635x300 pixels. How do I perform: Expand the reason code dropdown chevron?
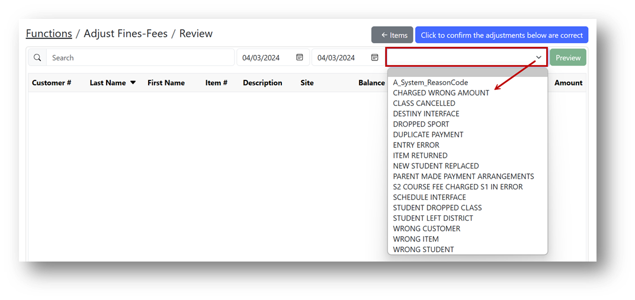tap(538, 57)
